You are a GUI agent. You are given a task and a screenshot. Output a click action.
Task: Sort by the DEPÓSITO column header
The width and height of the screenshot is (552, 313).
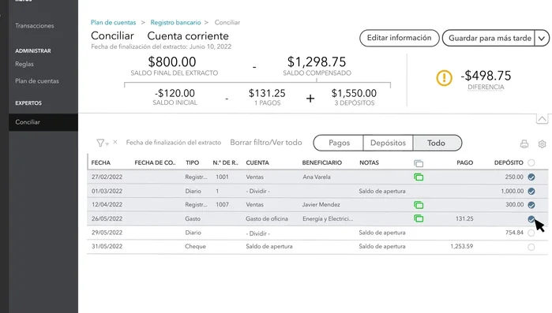(509, 162)
